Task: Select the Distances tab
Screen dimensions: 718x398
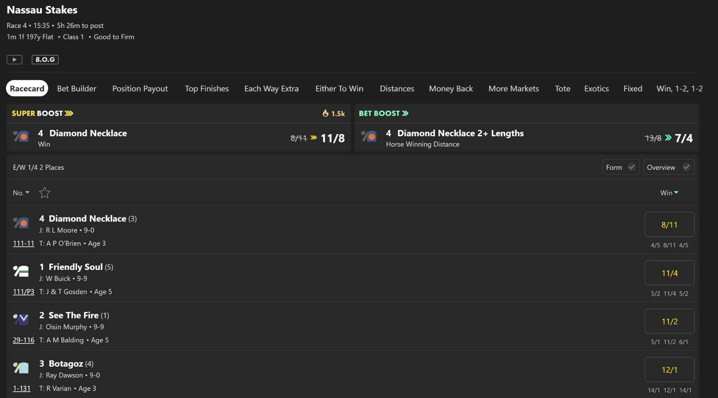Action: click(x=397, y=88)
